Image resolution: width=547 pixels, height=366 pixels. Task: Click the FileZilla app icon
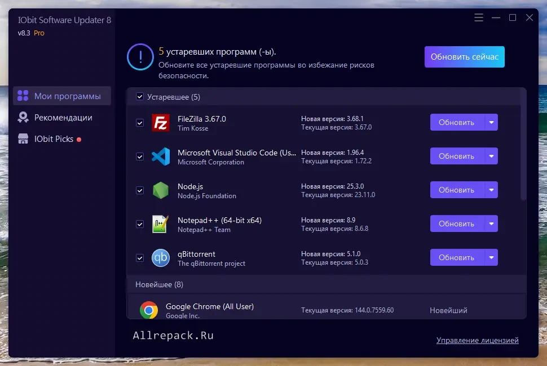click(161, 123)
